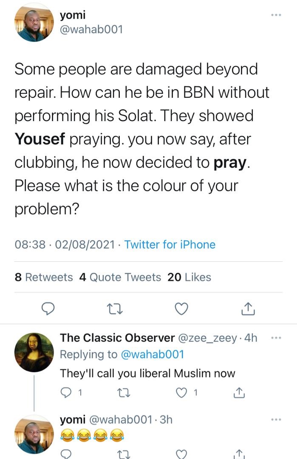Reply to The Classic Observer's comment
The image size is (297, 459).
[66, 393]
